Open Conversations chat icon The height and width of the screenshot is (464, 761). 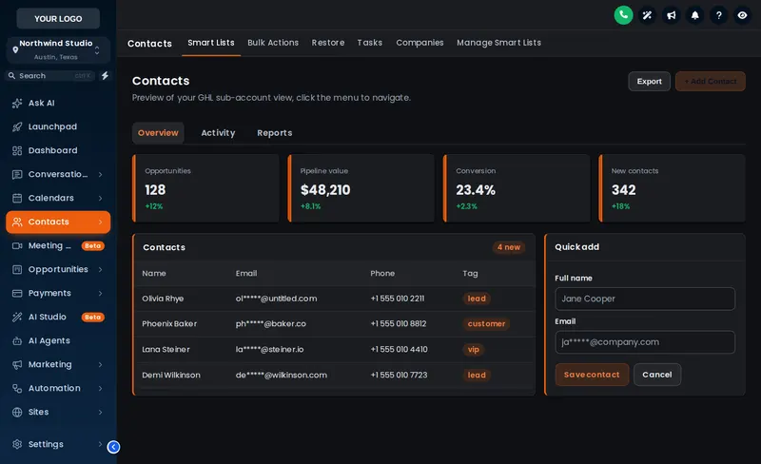click(17, 174)
